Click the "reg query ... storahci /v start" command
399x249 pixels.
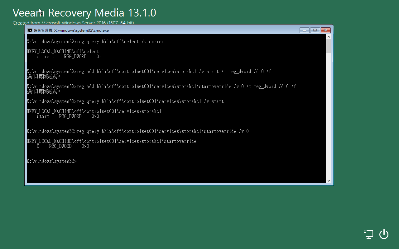125,101
